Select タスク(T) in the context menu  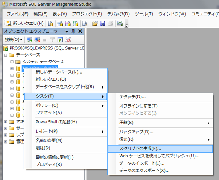pos(65,96)
